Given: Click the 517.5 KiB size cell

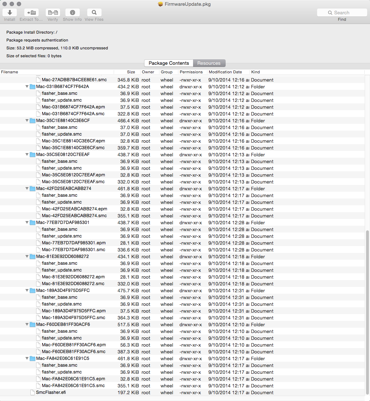Looking at the screenshot, I should pos(128,325).
